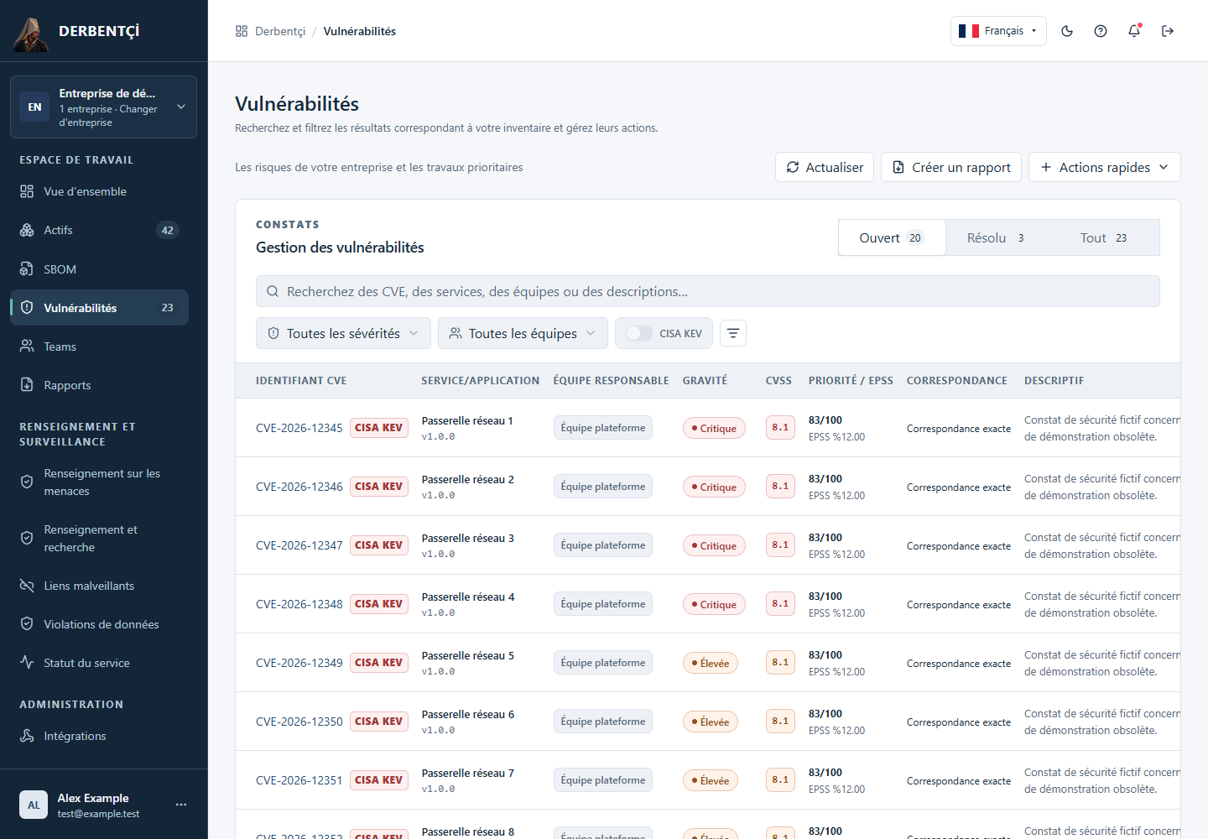Screen dimensions: 1208x839
Task: Click the advanced filters icon button
Action: pos(733,333)
